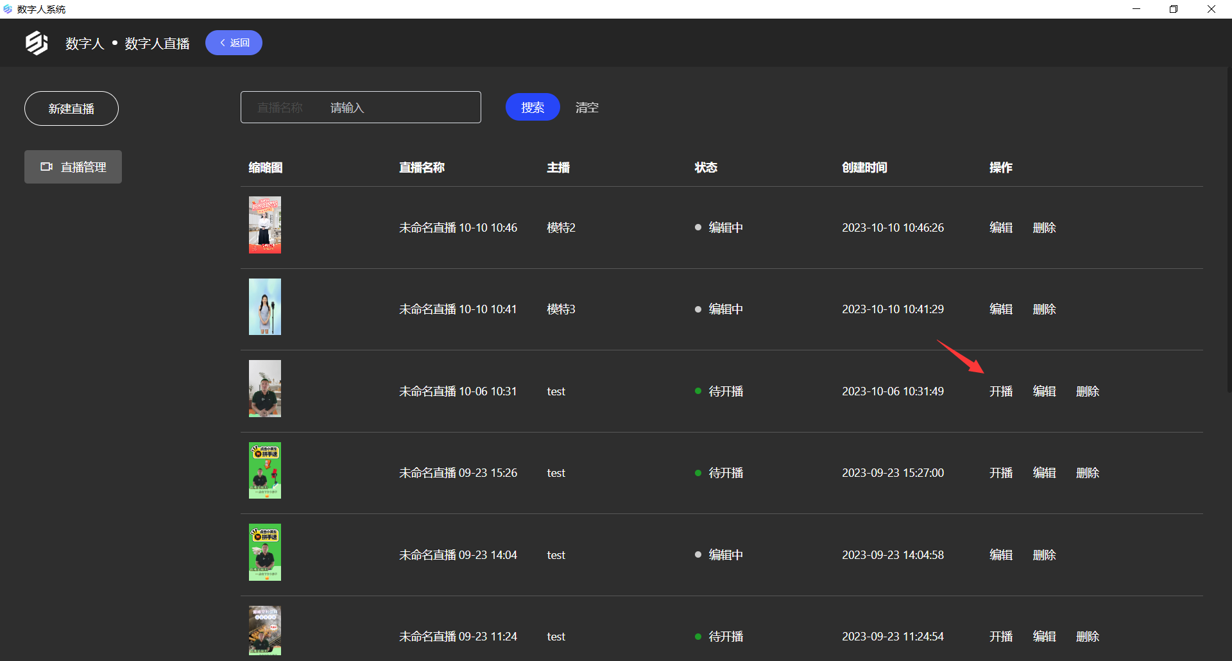Screen dimensions: 1232x661
Task: Click 删除 for 未命名直播 10-10 10:46
Action: [x=1045, y=228]
